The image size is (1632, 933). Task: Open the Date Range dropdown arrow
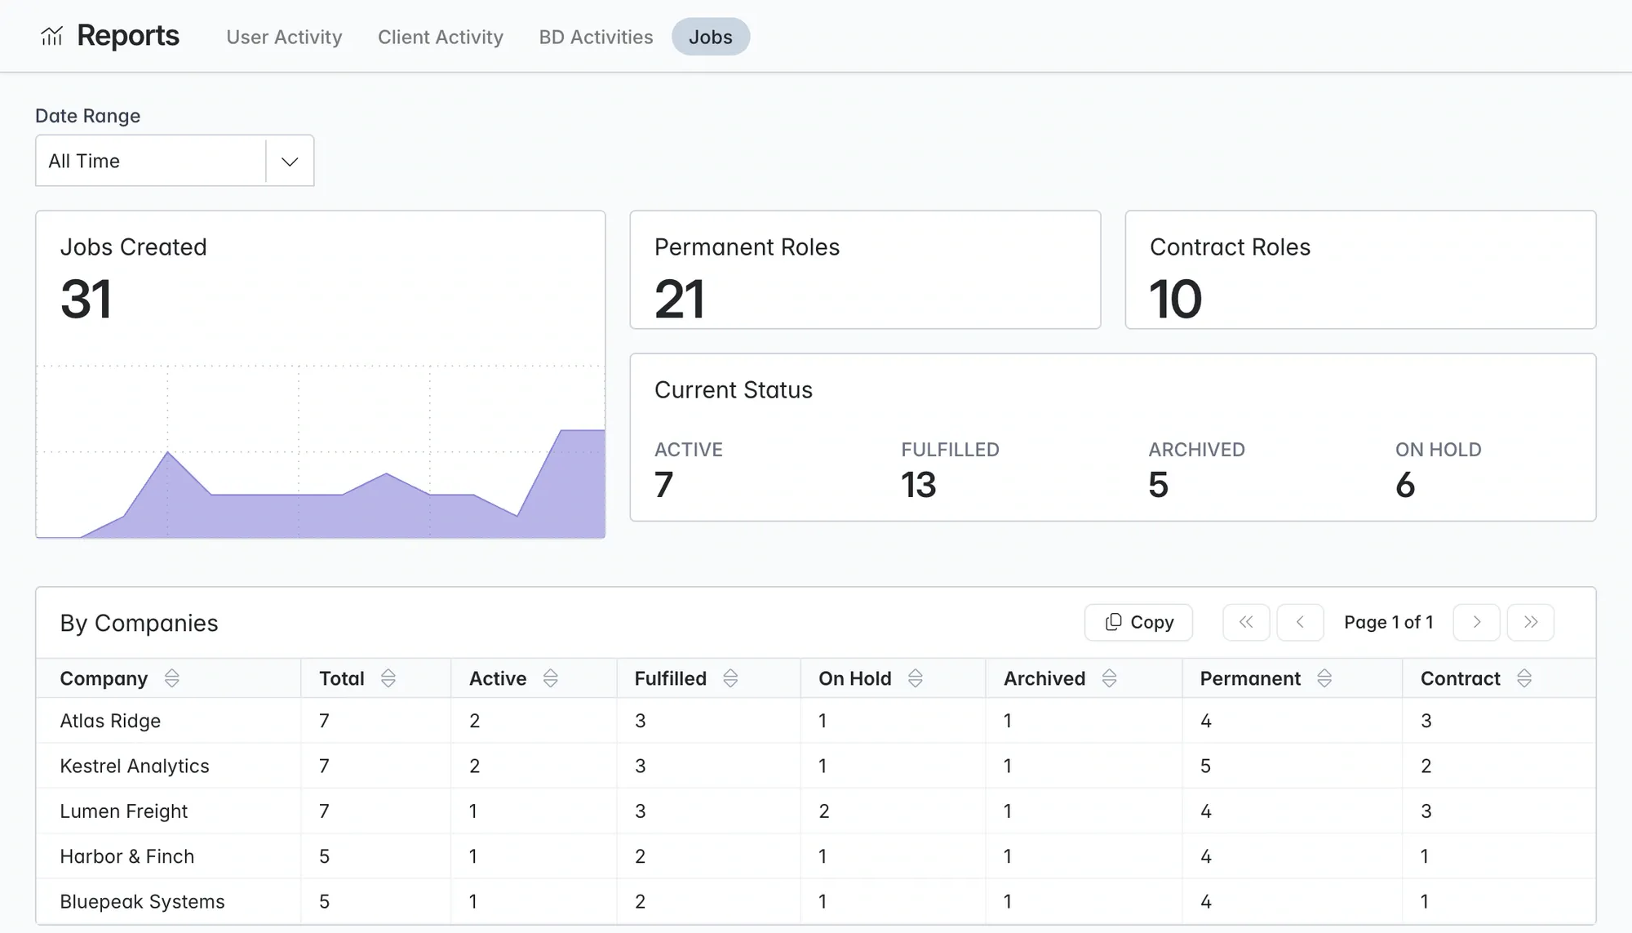[290, 161]
